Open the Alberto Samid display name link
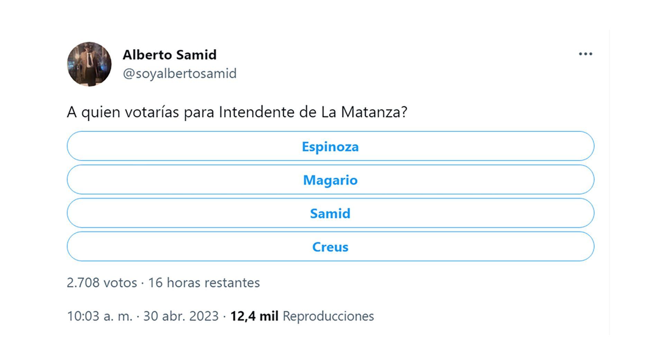The height and width of the screenshot is (364, 664). (169, 55)
